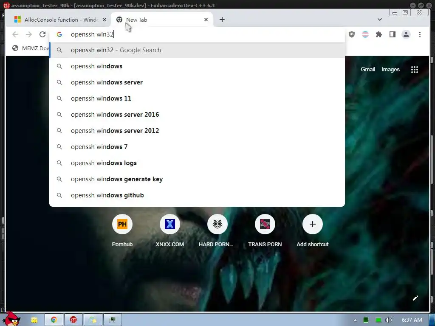The width and height of the screenshot is (435, 326).
Task: Reload the page with the refresh icon
Action: [x=42, y=34]
